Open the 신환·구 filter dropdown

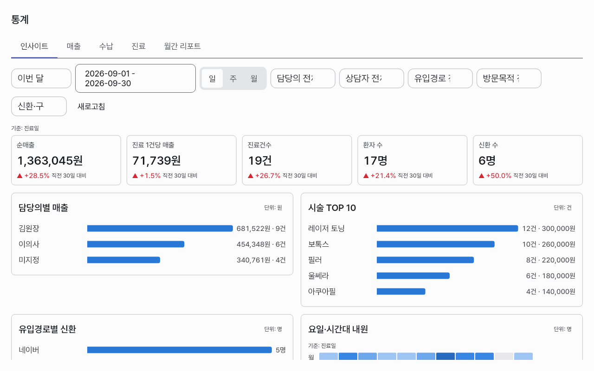[39, 106]
